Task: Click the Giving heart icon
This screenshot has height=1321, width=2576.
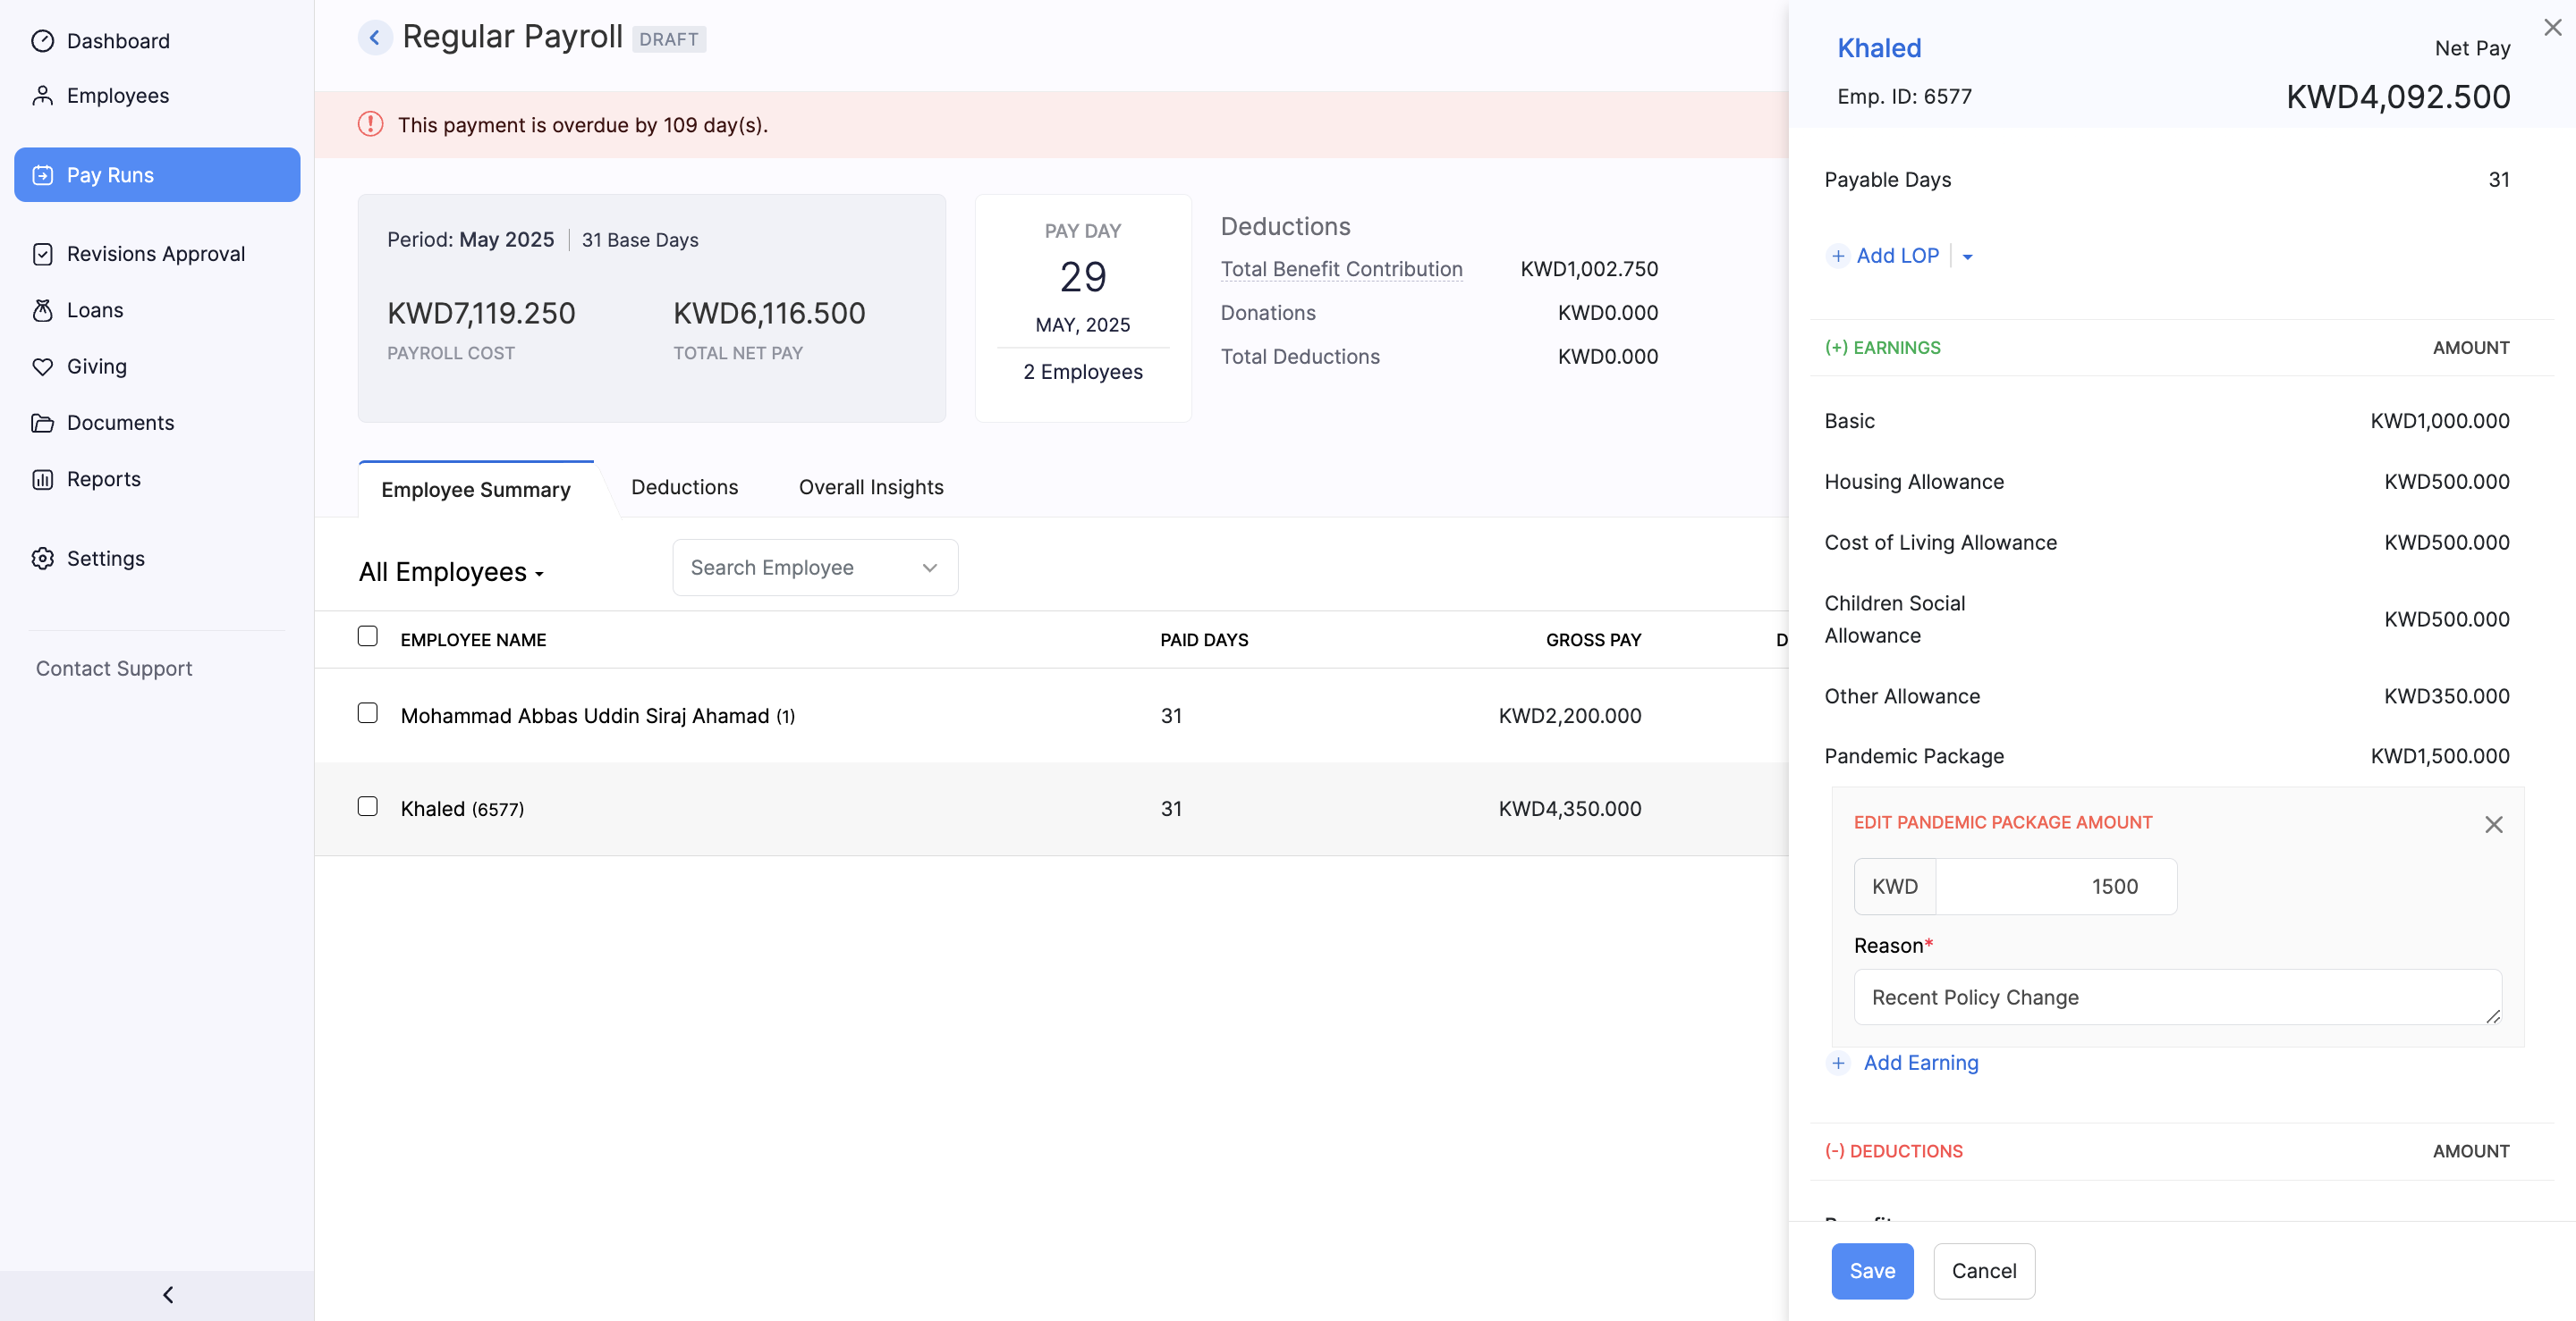Action: pyautogui.click(x=42, y=366)
